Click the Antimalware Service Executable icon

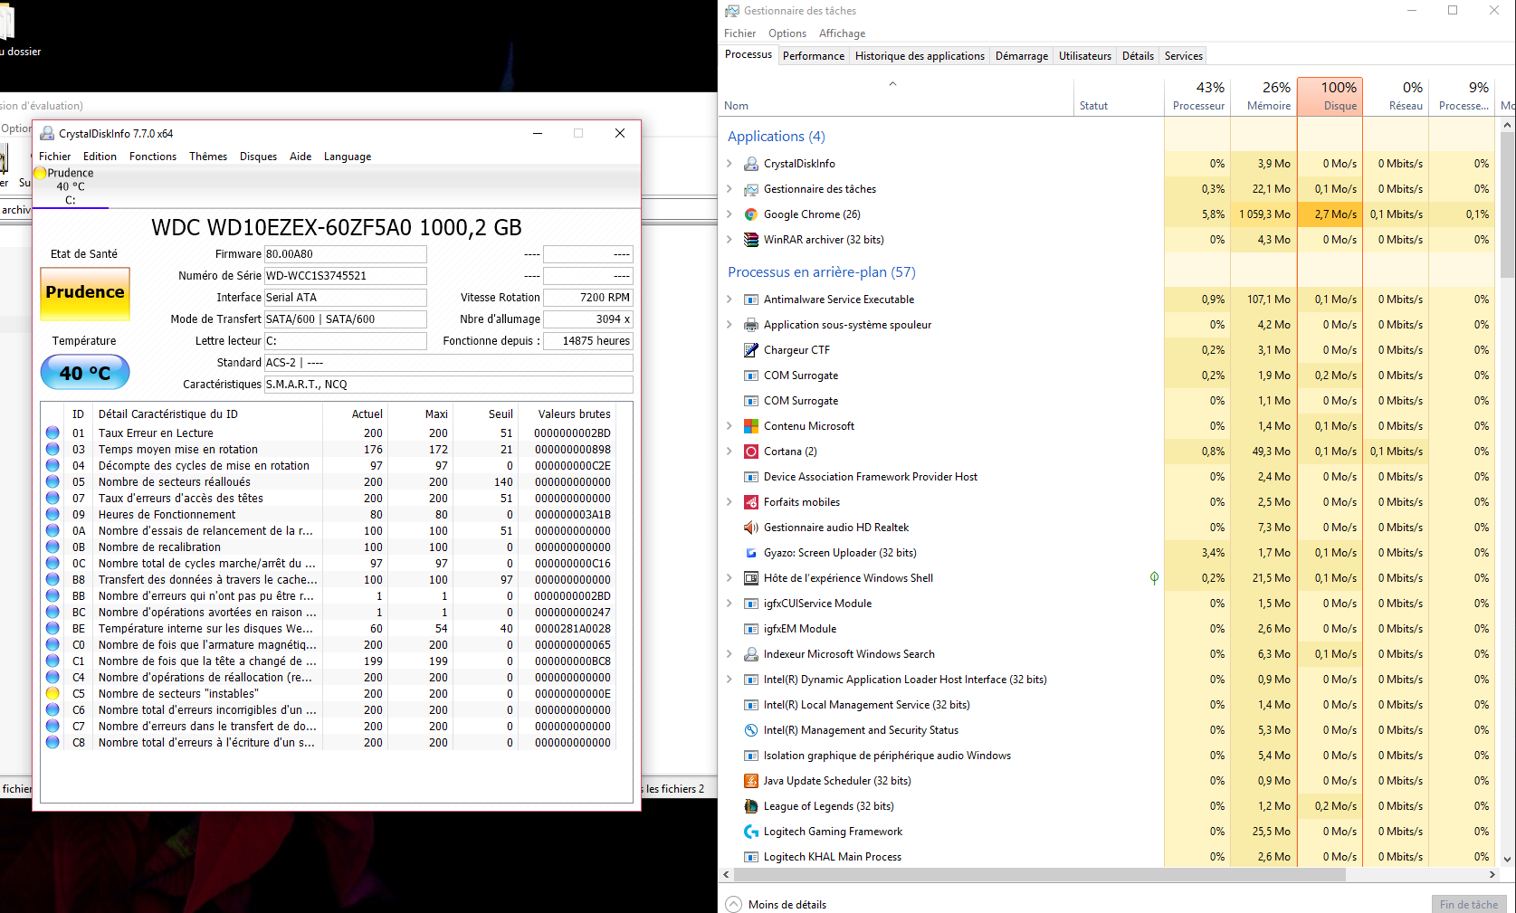click(750, 300)
